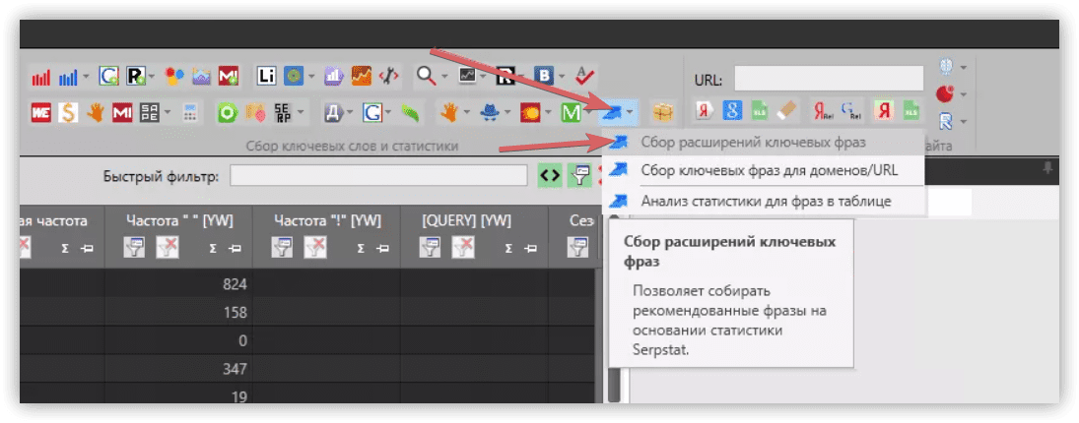Screen dimensions: 1079x423
Task: Click the green M icon
Action: (571, 112)
